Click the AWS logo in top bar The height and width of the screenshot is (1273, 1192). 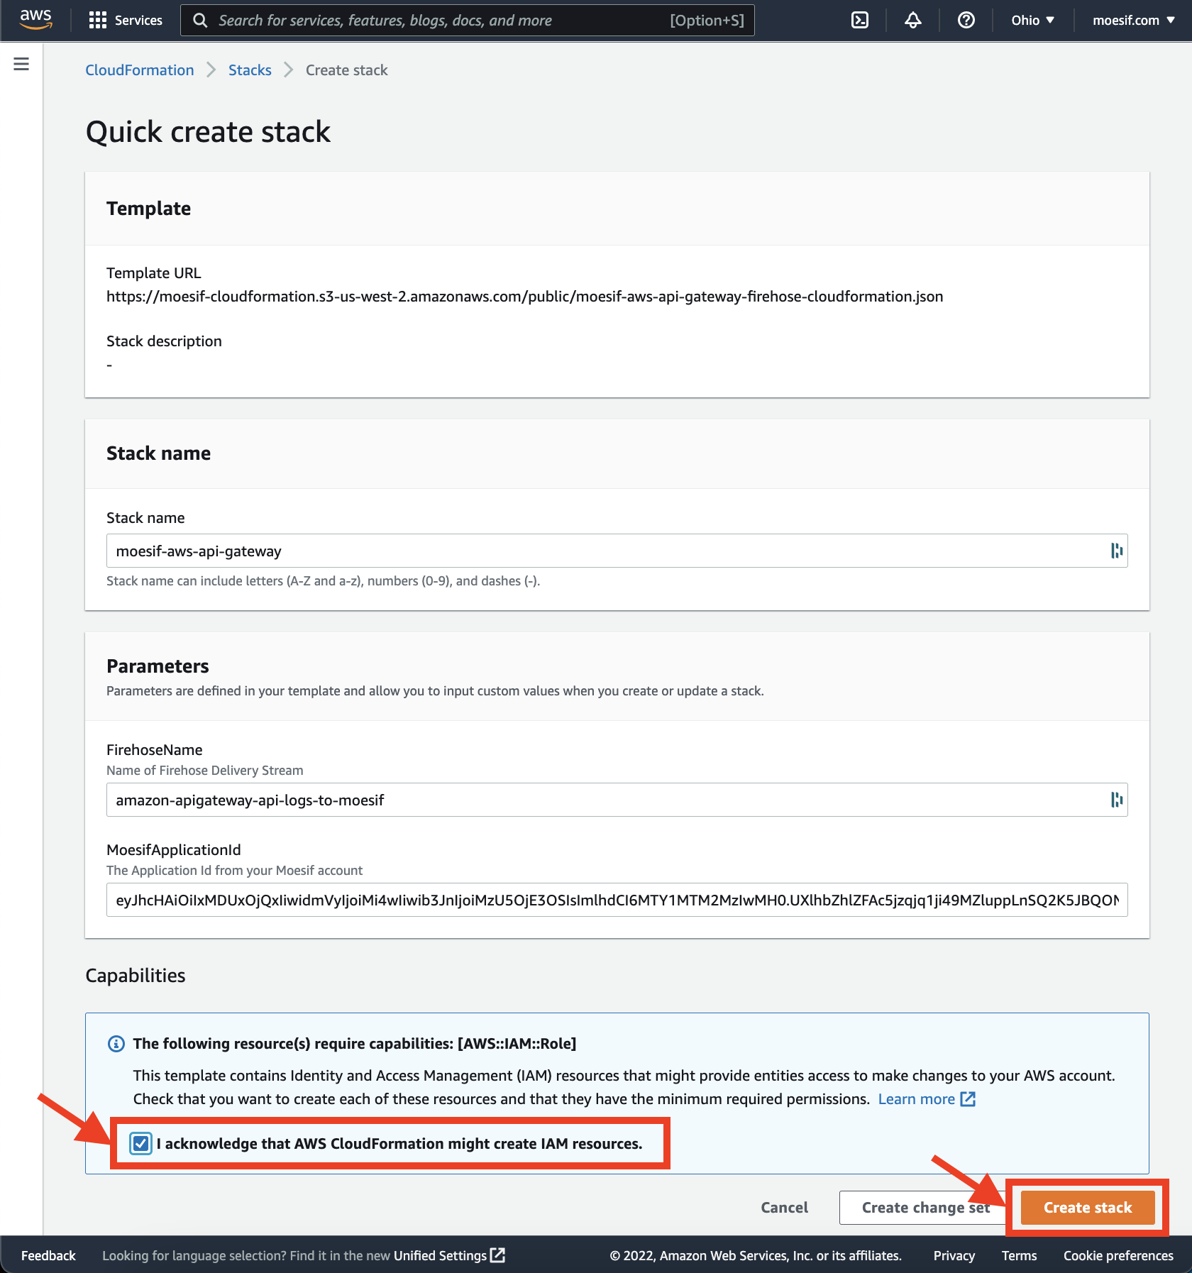coord(35,20)
